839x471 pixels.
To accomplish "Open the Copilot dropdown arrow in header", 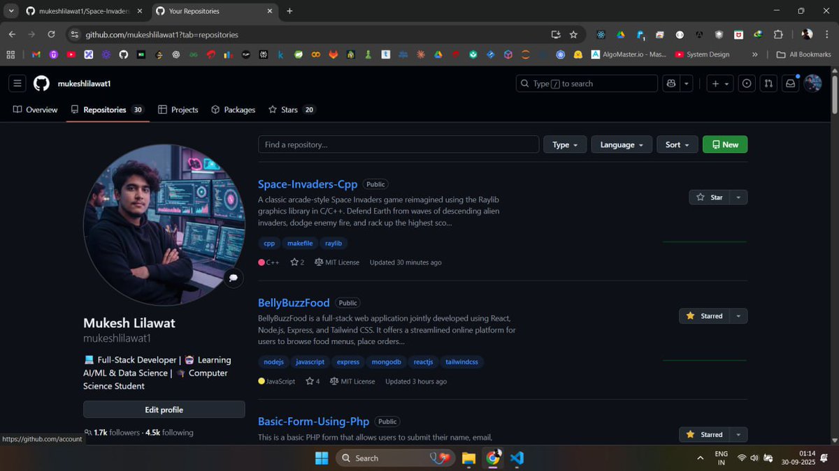I will coord(687,84).
